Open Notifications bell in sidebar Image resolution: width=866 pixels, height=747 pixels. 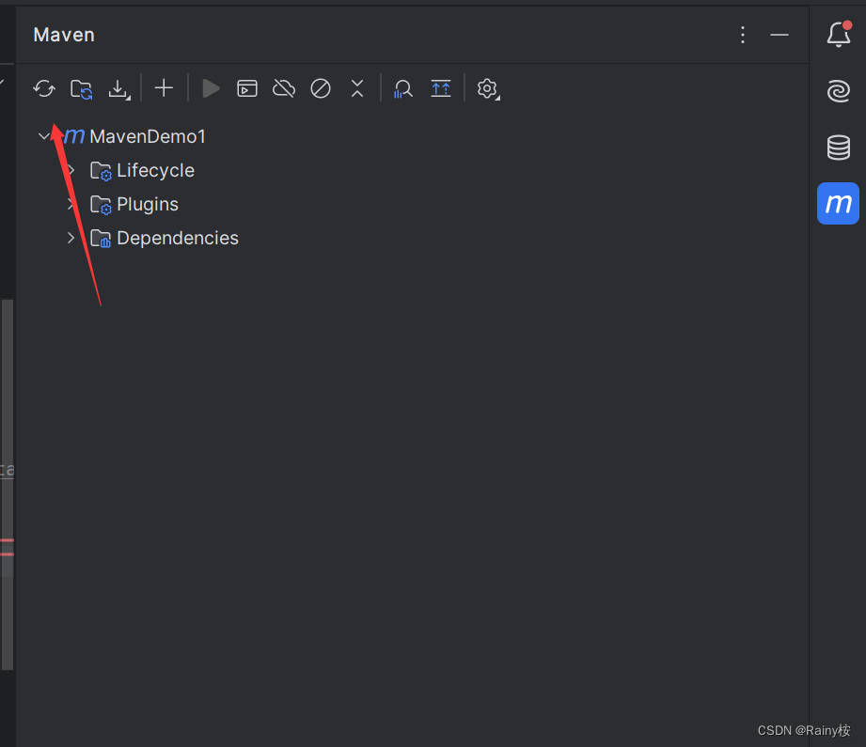point(839,34)
